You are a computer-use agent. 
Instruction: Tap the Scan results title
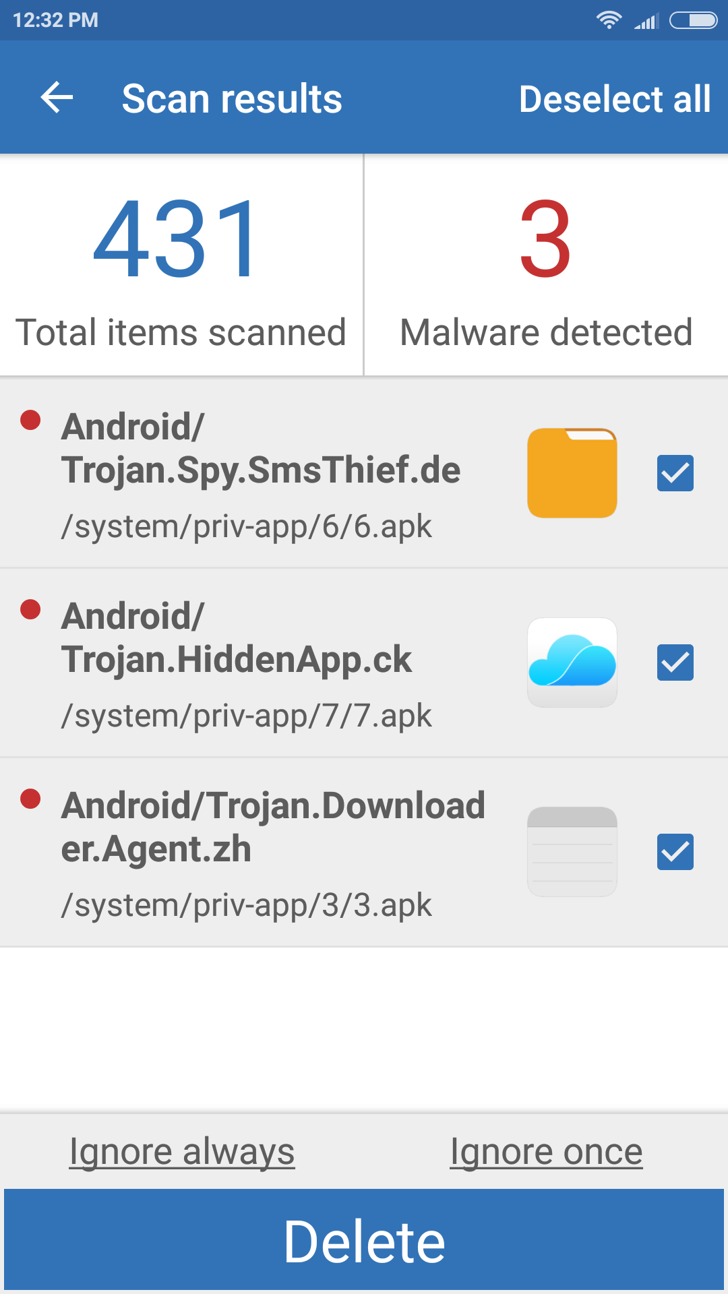click(x=232, y=99)
